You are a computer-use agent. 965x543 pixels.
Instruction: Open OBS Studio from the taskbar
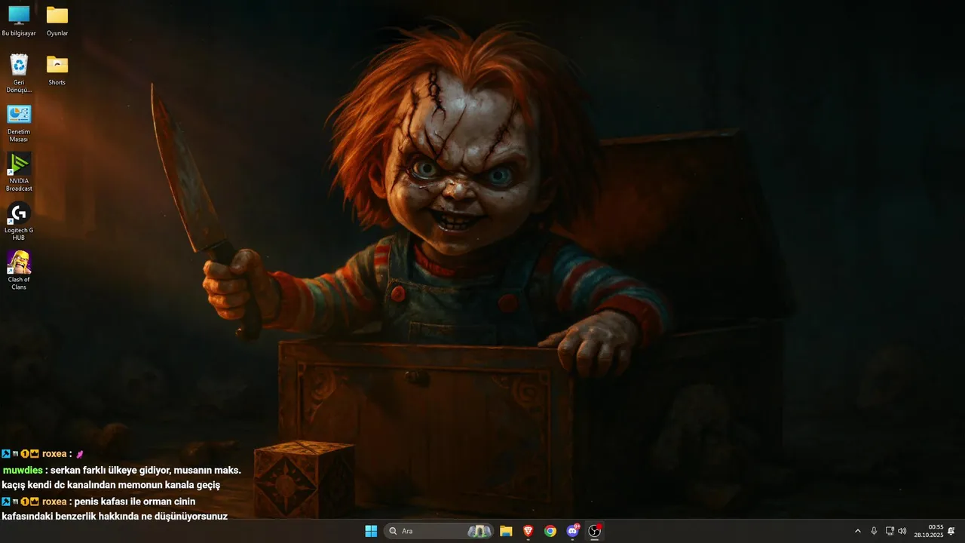(x=595, y=531)
